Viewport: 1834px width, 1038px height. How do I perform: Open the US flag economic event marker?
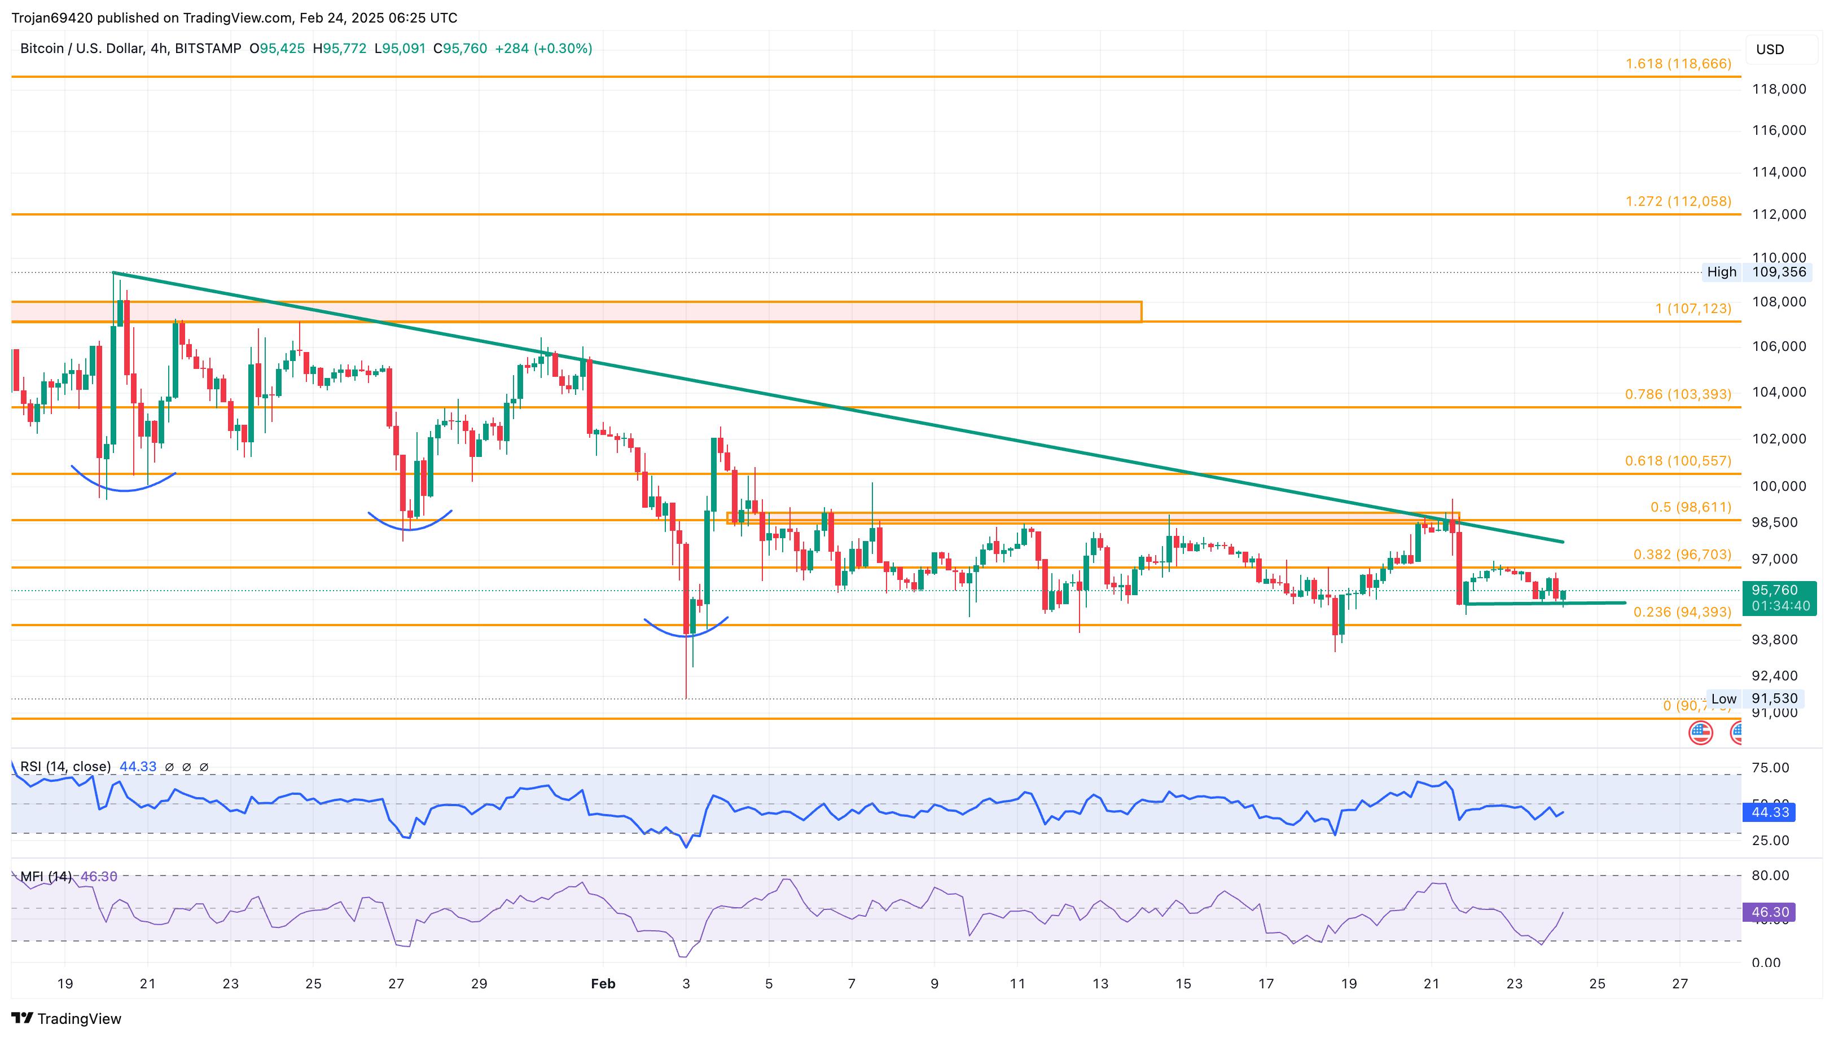click(x=1701, y=732)
